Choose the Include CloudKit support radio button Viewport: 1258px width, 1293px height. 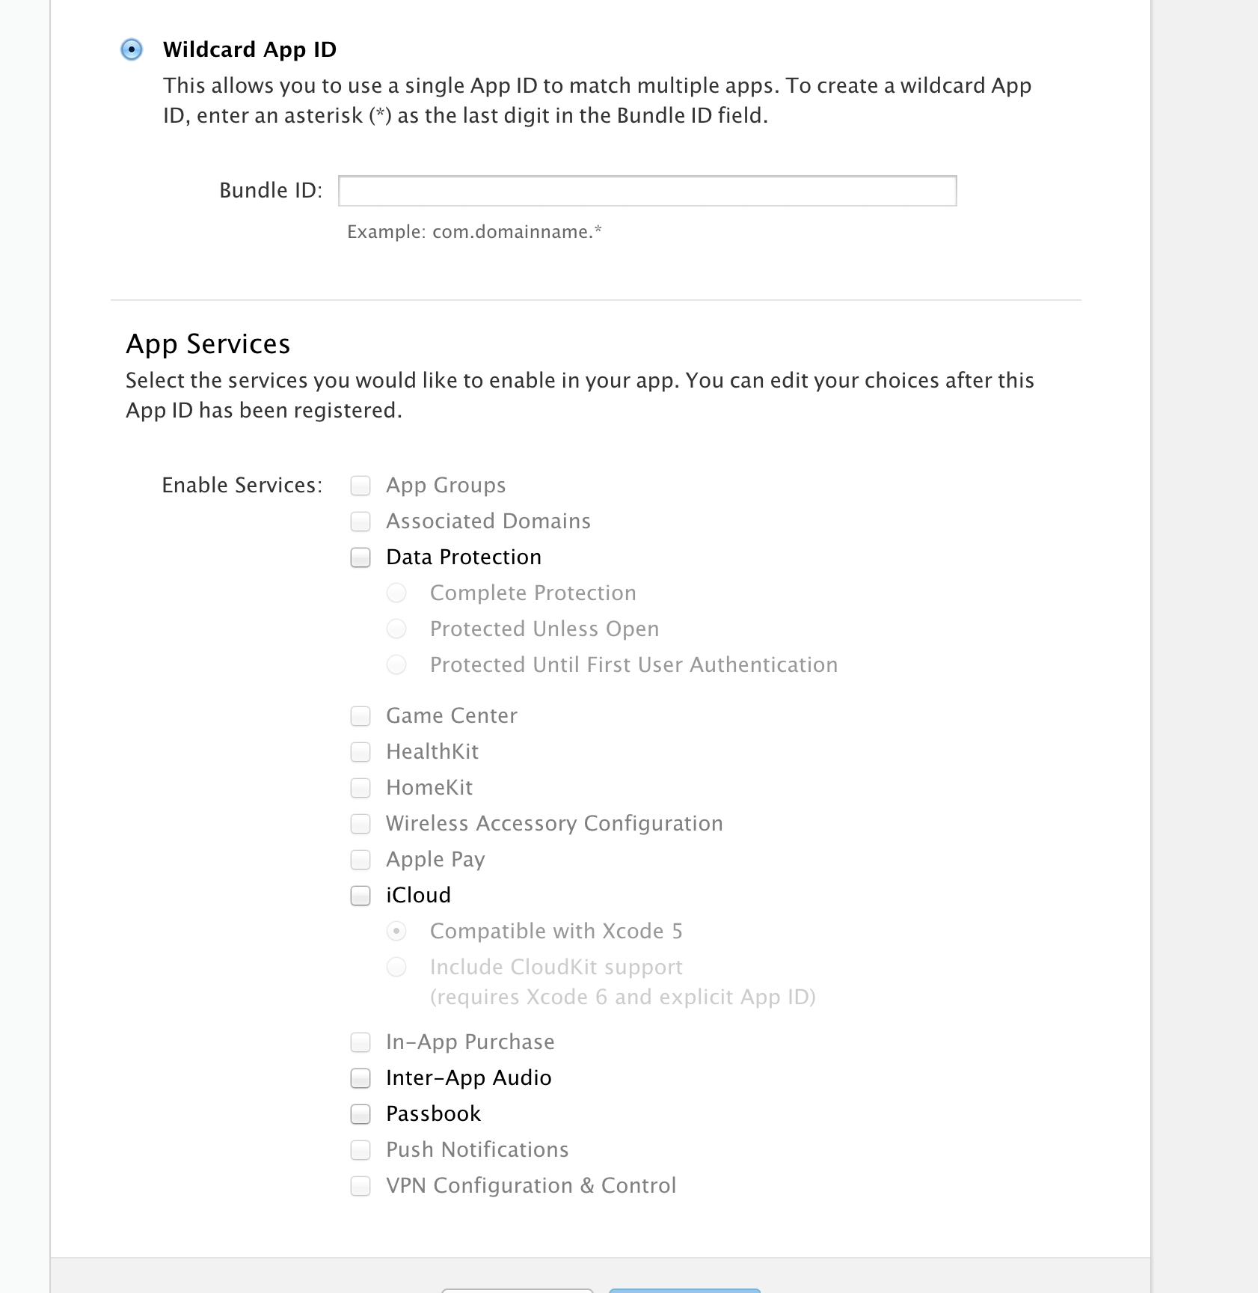[x=396, y=968]
